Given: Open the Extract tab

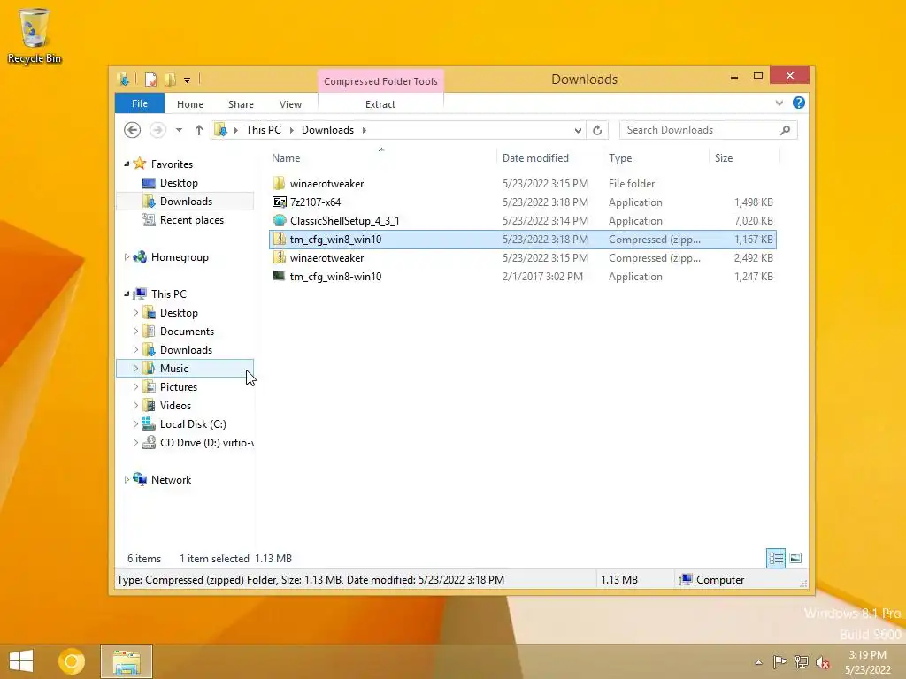Looking at the screenshot, I should coord(380,104).
